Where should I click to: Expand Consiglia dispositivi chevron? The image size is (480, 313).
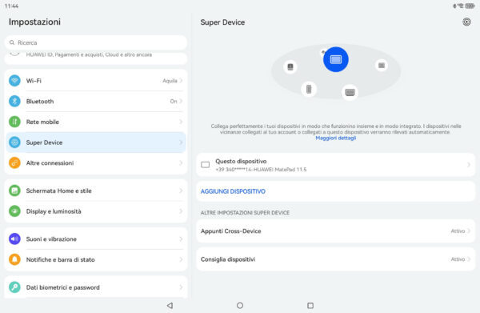tap(469, 259)
